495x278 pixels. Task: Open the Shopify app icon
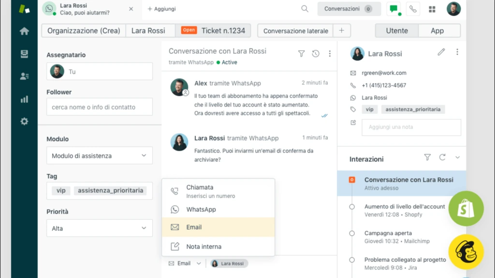pos(466,208)
